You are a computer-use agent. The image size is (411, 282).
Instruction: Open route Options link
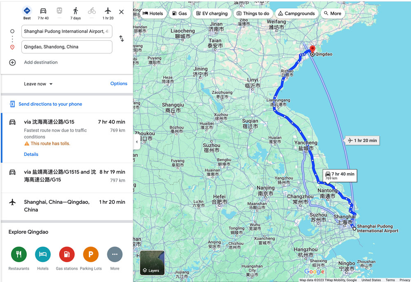119,83
